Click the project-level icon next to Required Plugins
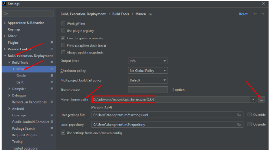Image resolution: width=271 pixels, height=150 pixels. (52, 135)
